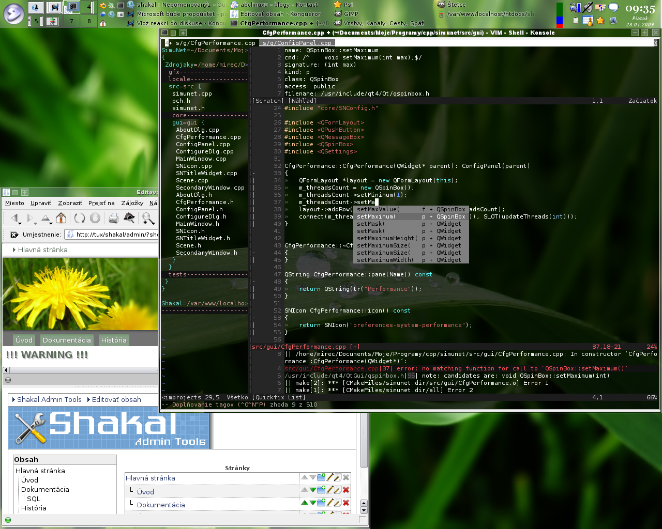Viewport: 662px width, 529px height.
Task: Open MainWindow.cpp in Vim project tree
Action: 201,159
